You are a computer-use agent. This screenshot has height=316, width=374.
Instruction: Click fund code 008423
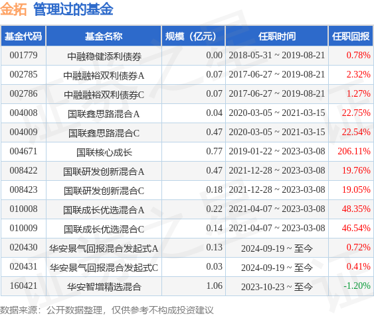pyautogui.click(x=24, y=189)
